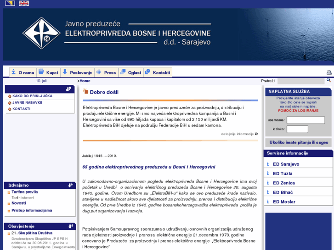This screenshot has height=250, width=334.
Task: Click the bullet icon beside Novosti
Action: pos(9,204)
